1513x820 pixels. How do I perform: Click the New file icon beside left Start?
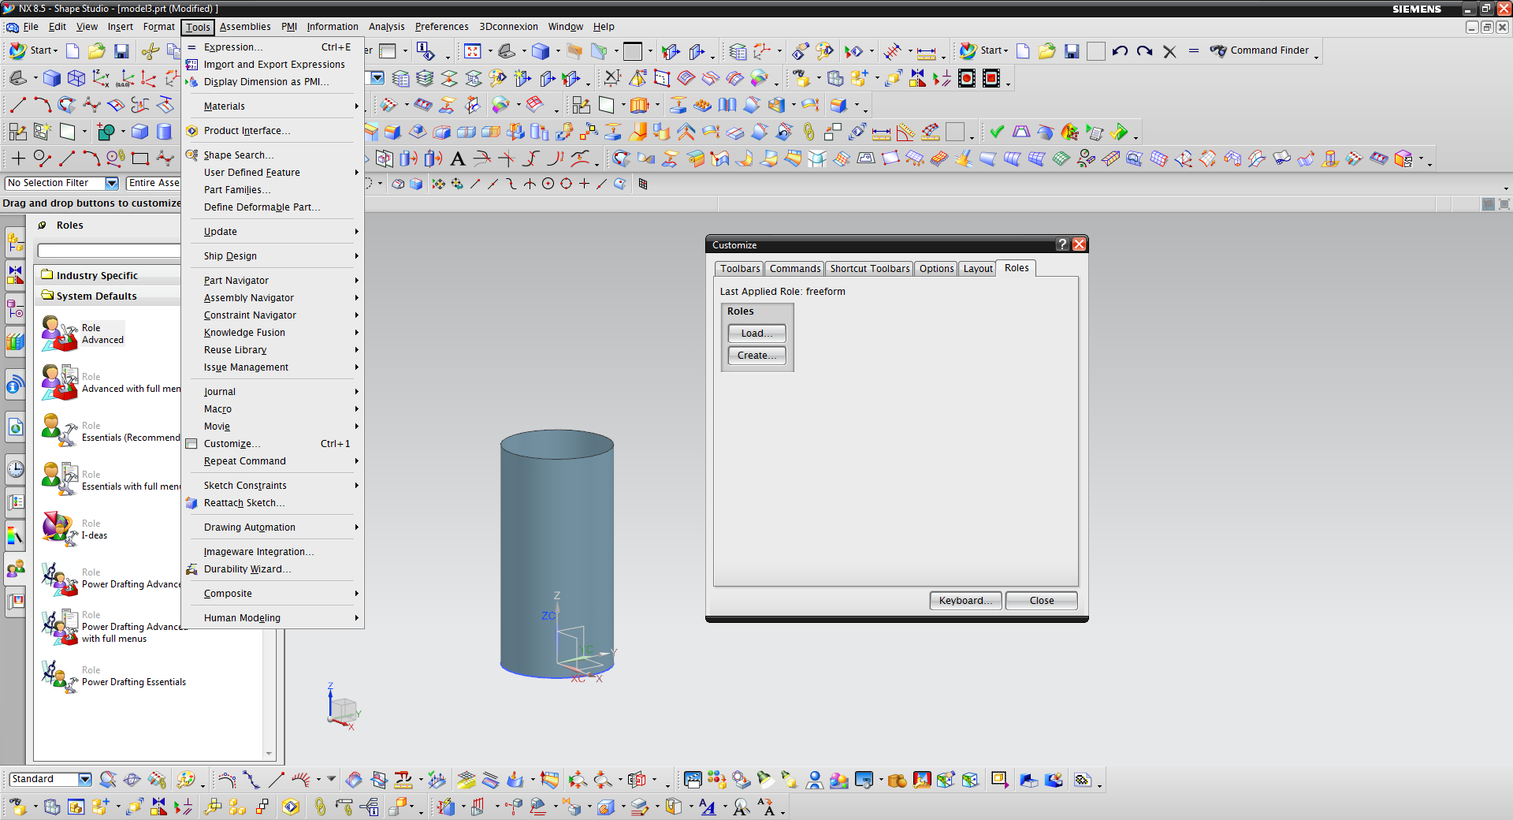pyautogui.click(x=72, y=51)
